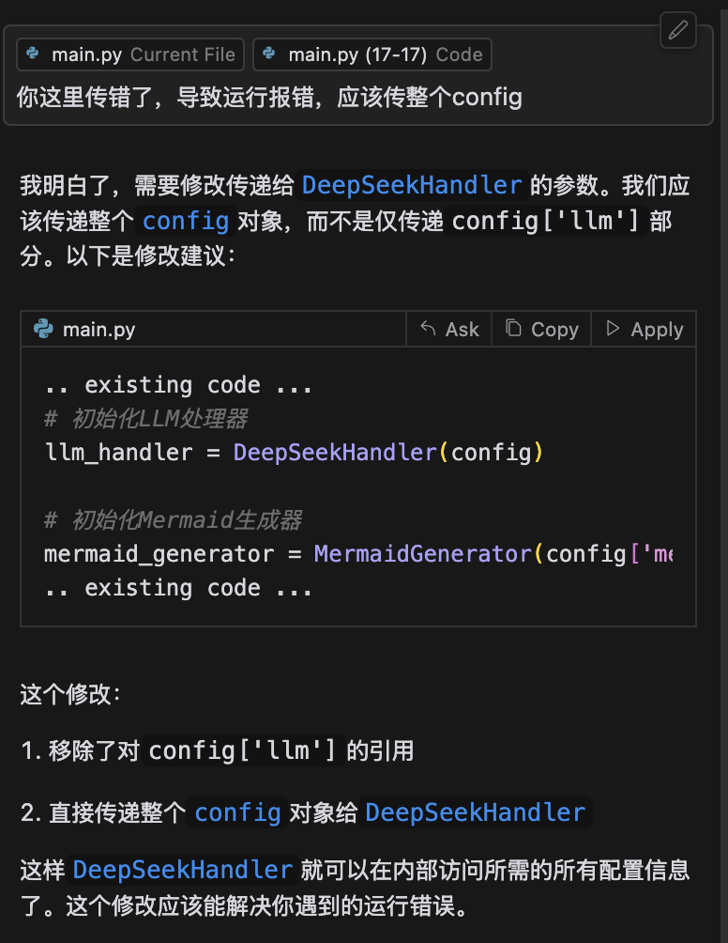Click the pencil edit icon top right
The height and width of the screenshot is (943, 728).
(677, 31)
